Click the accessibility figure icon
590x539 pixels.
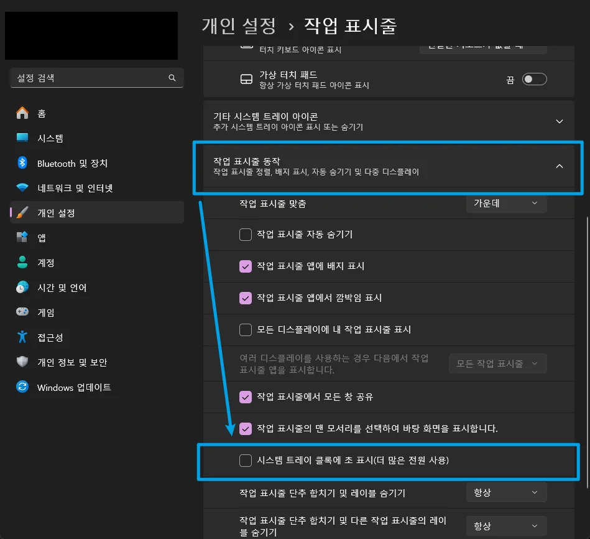[x=22, y=337]
